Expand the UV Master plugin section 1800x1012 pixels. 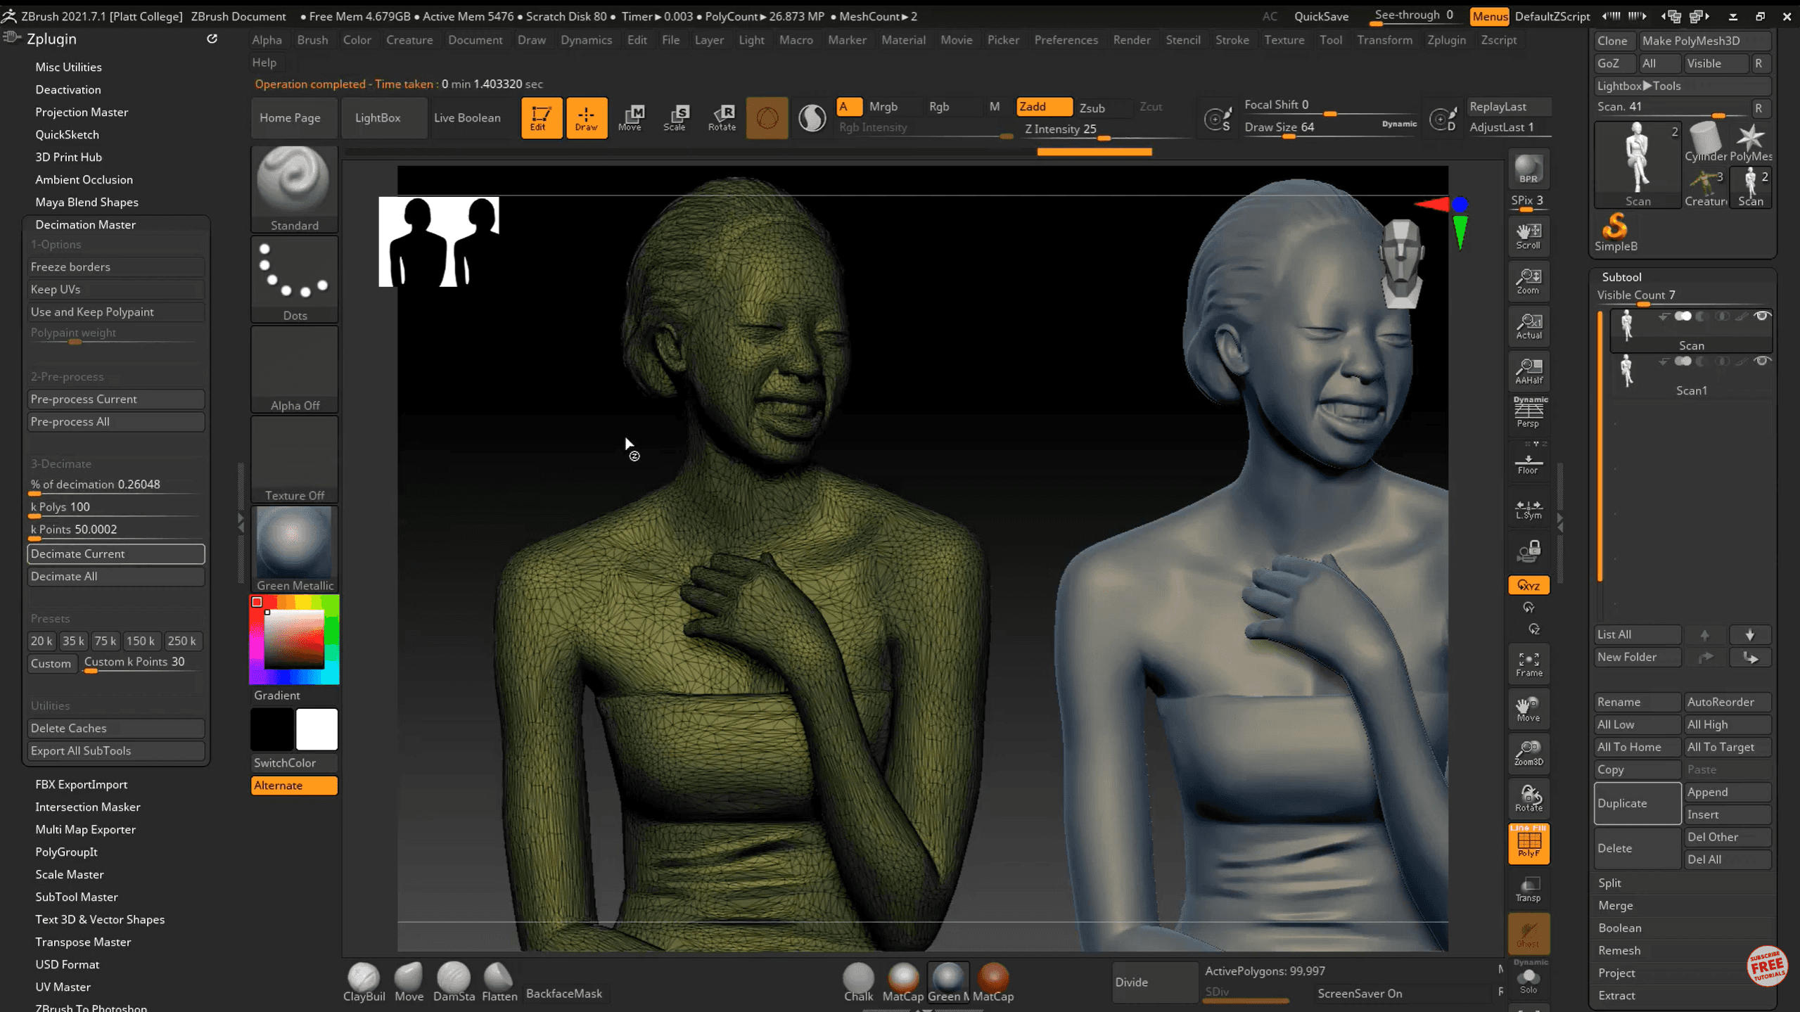63,987
